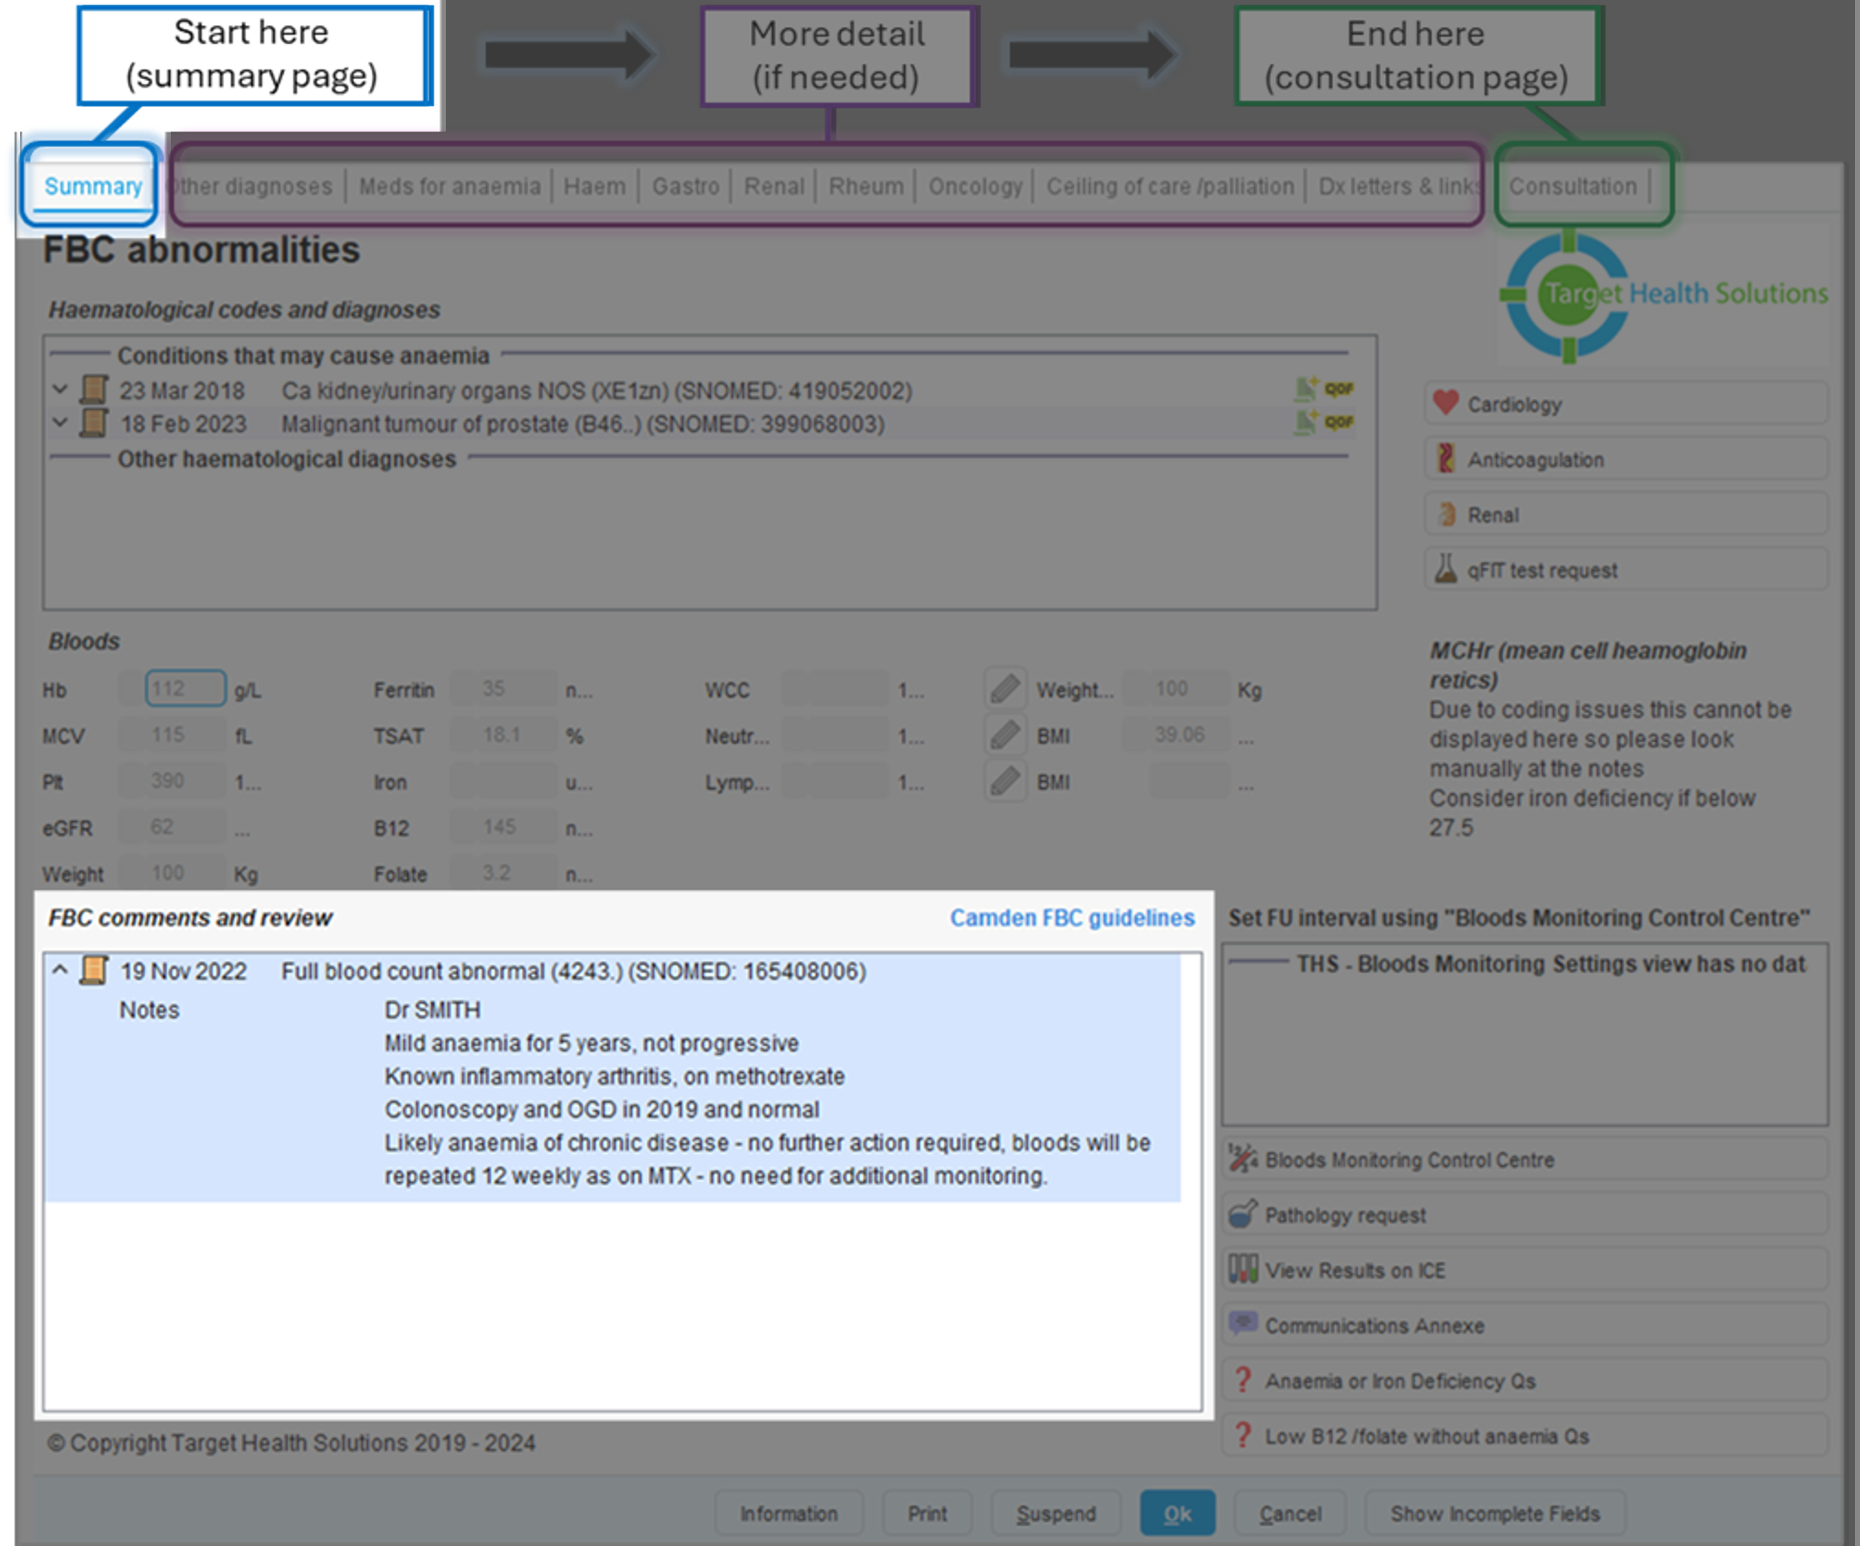Click the Pathology request icon
Viewport: 1860px width, 1546px height.
1242,1214
